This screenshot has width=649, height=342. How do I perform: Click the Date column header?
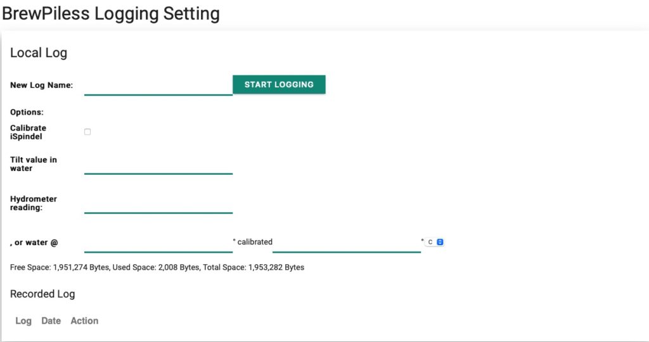pos(51,321)
